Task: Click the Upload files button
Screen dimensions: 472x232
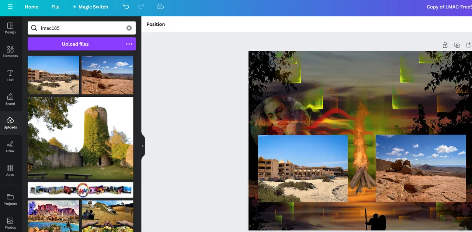Action: (75, 44)
